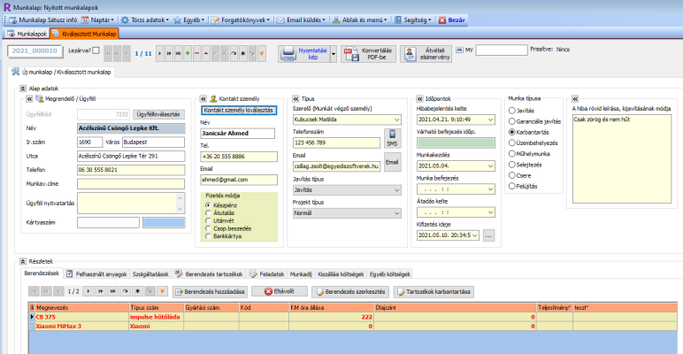Click filter funnel in equipment navigator
The height and width of the screenshot is (354, 683).
tap(162, 291)
